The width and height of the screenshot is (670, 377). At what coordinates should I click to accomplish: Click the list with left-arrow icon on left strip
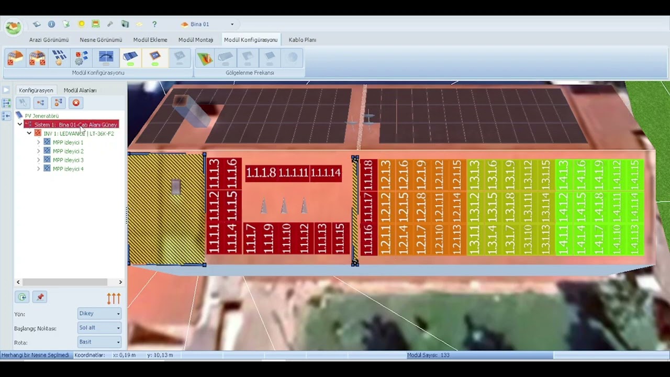click(6, 116)
